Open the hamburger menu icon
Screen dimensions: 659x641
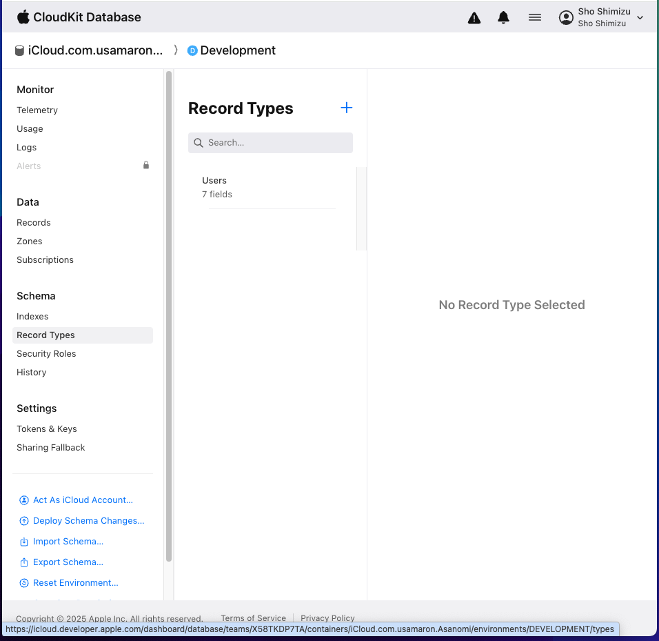tap(535, 18)
